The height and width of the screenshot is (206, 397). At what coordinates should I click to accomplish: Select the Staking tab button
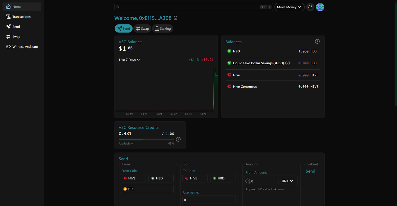(163, 28)
